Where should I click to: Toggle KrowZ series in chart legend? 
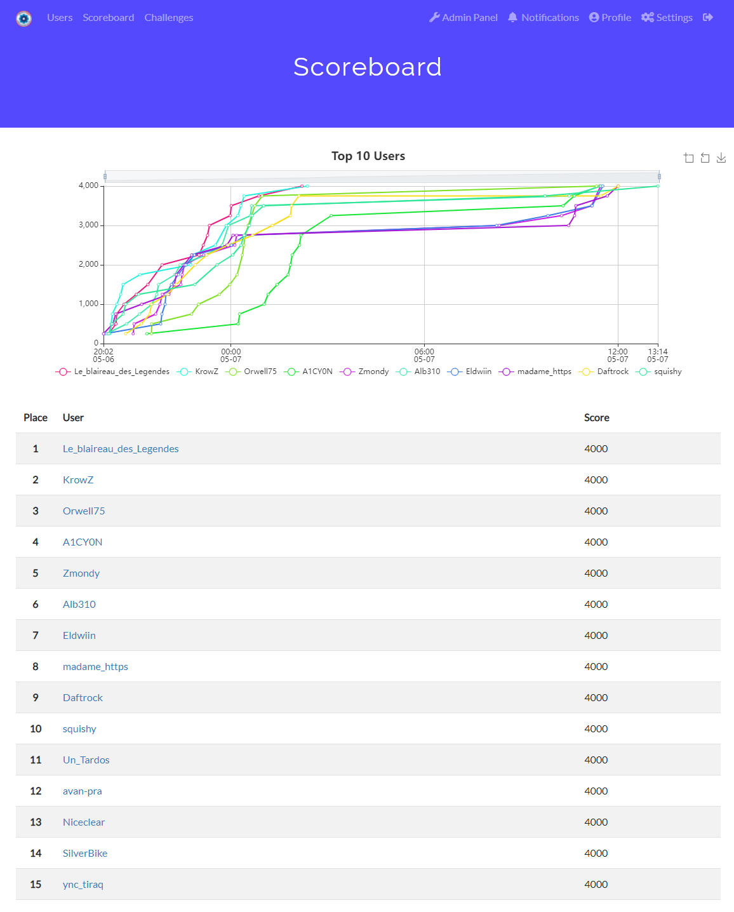197,372
